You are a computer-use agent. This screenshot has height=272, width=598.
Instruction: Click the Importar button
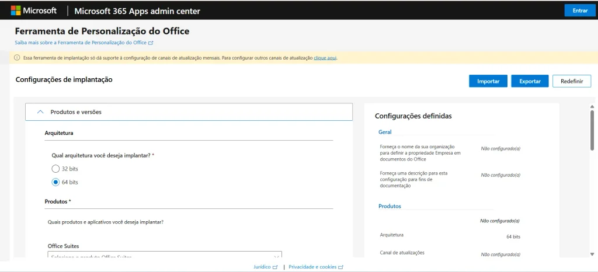(x=488, y=81)
